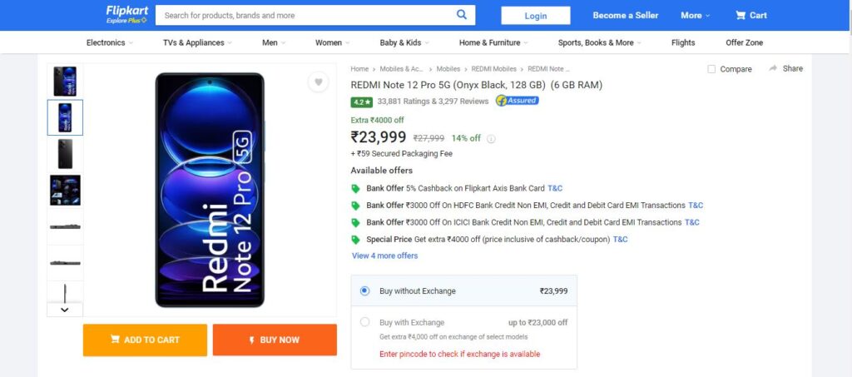
Task: Open the Flipkart Explore Plus logo
Action: click(126, 15)
